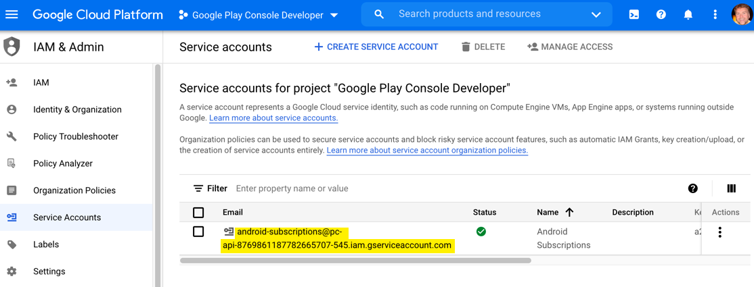
Task: Click the Labels tag icon
Action: point(12,244)
